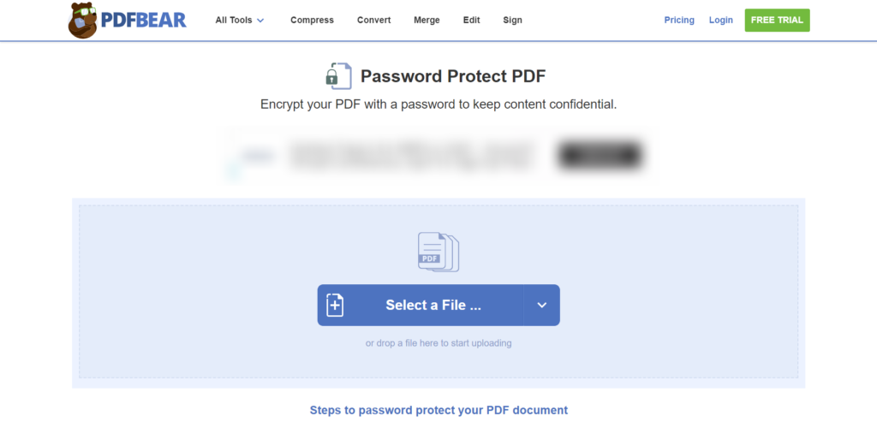
Task: Click the PDFBear bear mascot logo
Action: click(82, 21)
